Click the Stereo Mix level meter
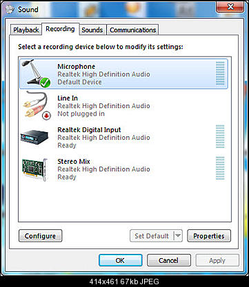The image size is (249, 287). pyautogui.click(x=220, y=168)
